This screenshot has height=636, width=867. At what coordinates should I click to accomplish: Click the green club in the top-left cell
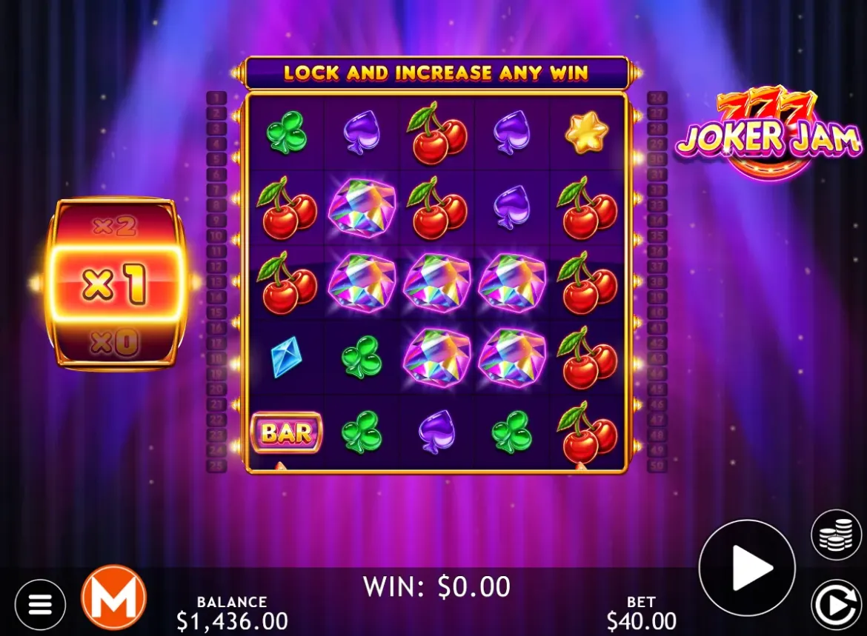coord(287,133)
